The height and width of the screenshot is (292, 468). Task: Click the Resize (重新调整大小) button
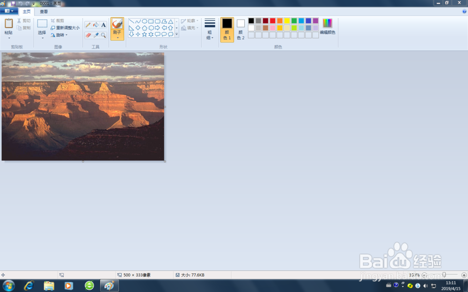[65, 28]
